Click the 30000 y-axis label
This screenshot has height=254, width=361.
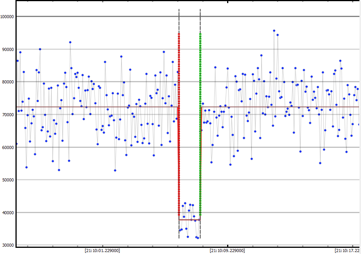(8, 245)
